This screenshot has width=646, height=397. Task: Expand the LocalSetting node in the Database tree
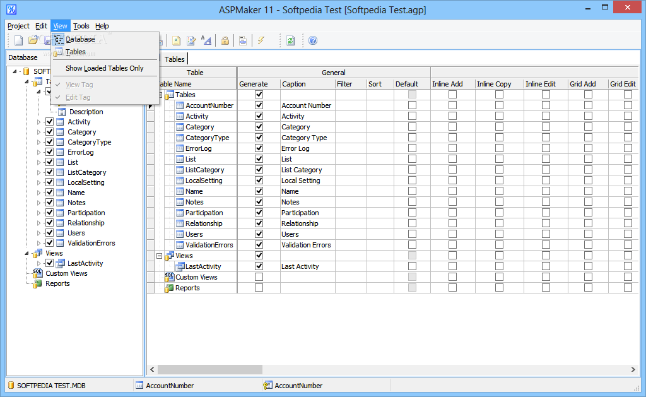tap(38, 182)
